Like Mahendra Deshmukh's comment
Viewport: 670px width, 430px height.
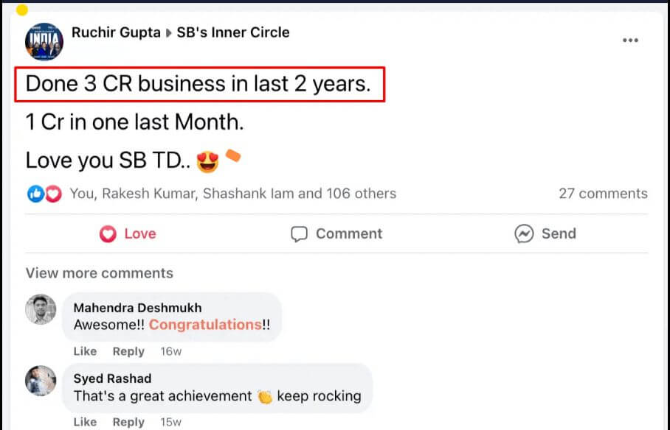click(x=85, y=351)
